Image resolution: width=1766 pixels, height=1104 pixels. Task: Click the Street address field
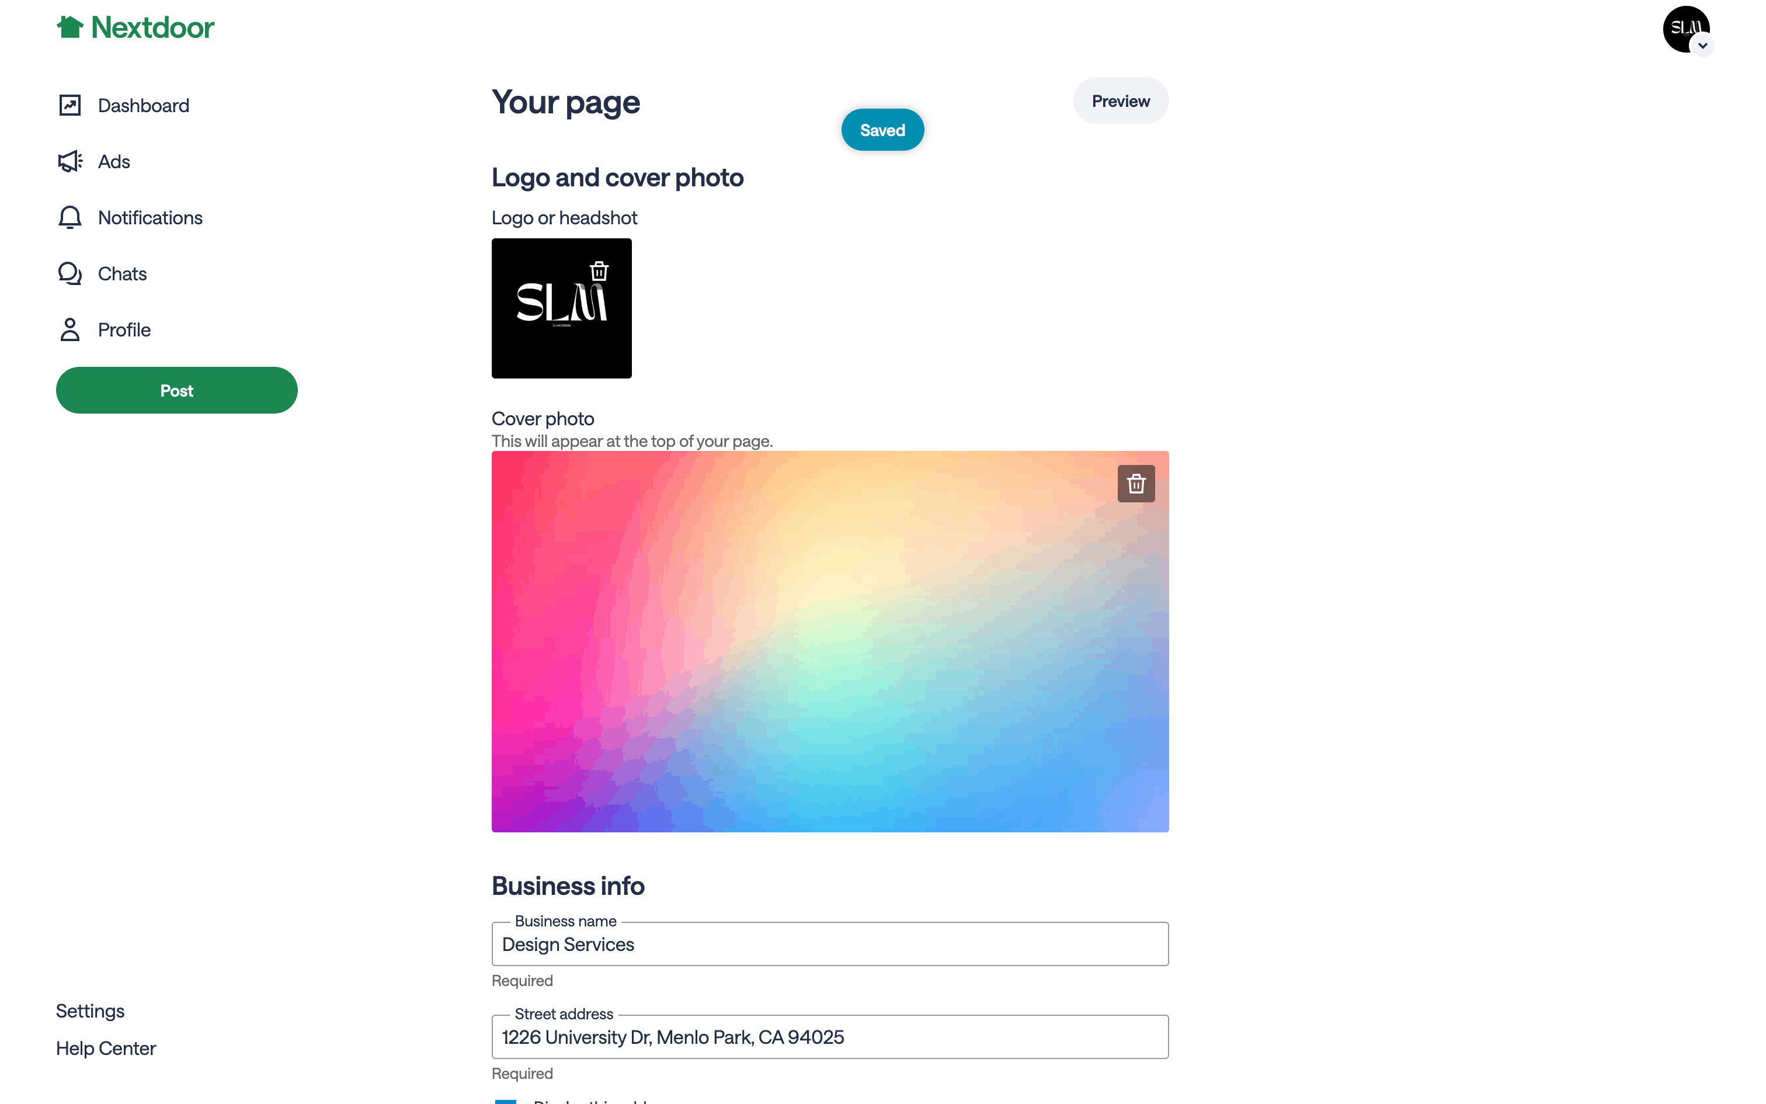pyautogui.click(x=830, y=1037)
